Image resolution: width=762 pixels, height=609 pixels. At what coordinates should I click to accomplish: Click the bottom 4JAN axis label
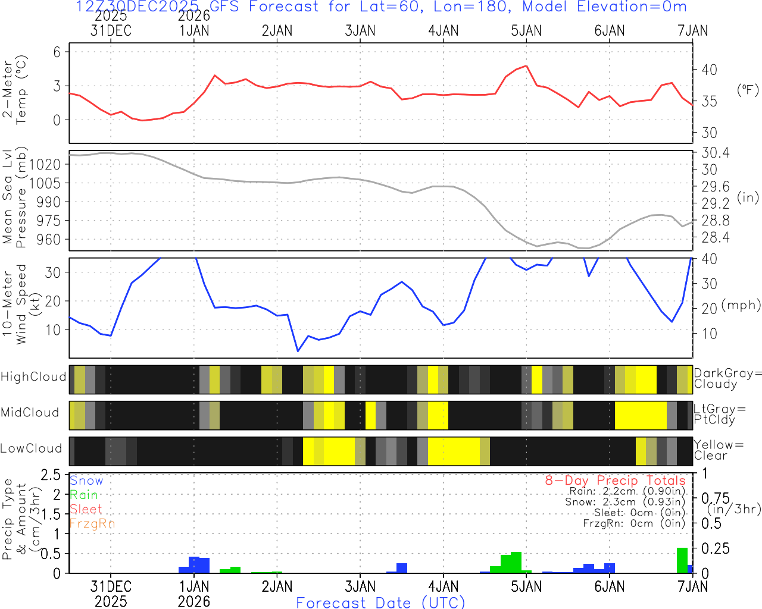pos(444,586)
